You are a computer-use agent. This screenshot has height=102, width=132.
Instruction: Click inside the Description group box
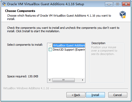107,67
